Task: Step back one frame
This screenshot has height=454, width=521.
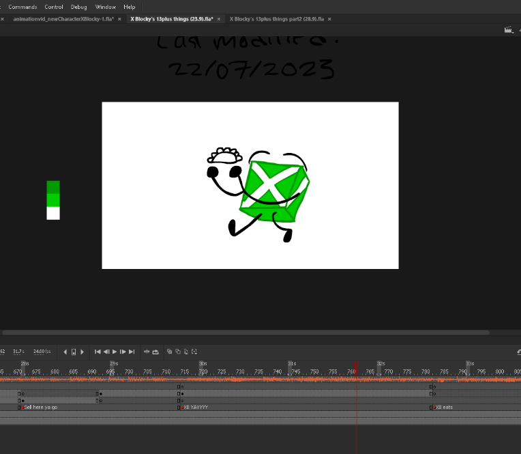Action: [106, 352]
